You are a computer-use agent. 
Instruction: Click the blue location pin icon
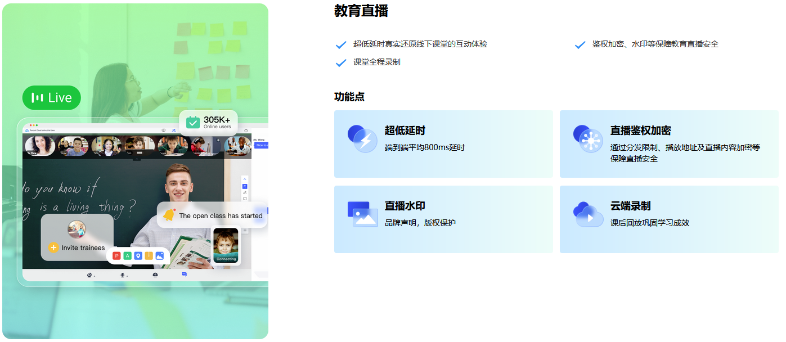(138, 255)
